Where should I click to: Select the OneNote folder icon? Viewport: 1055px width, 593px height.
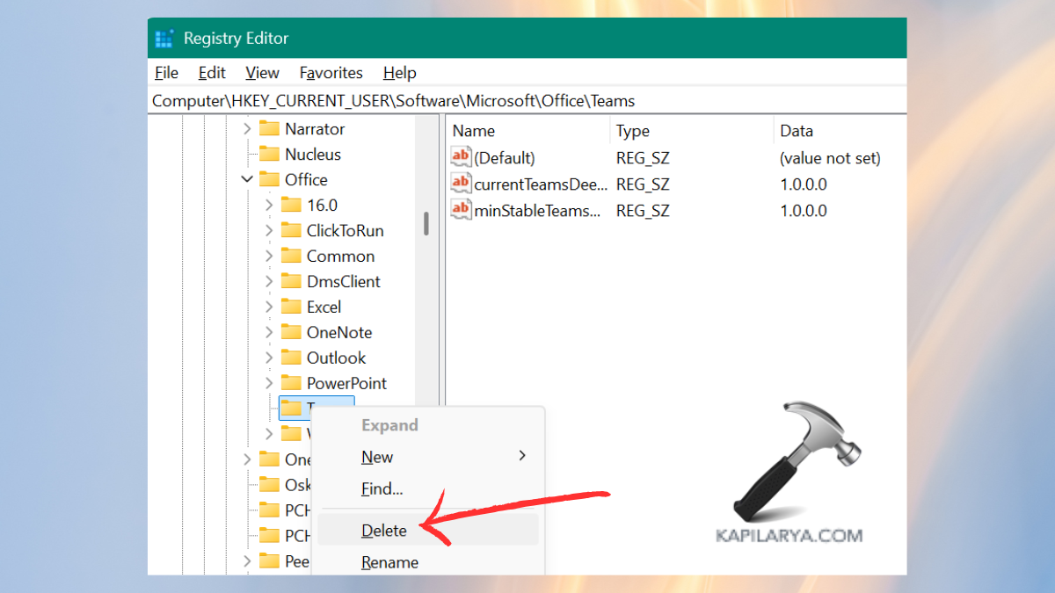click(291, 333)
